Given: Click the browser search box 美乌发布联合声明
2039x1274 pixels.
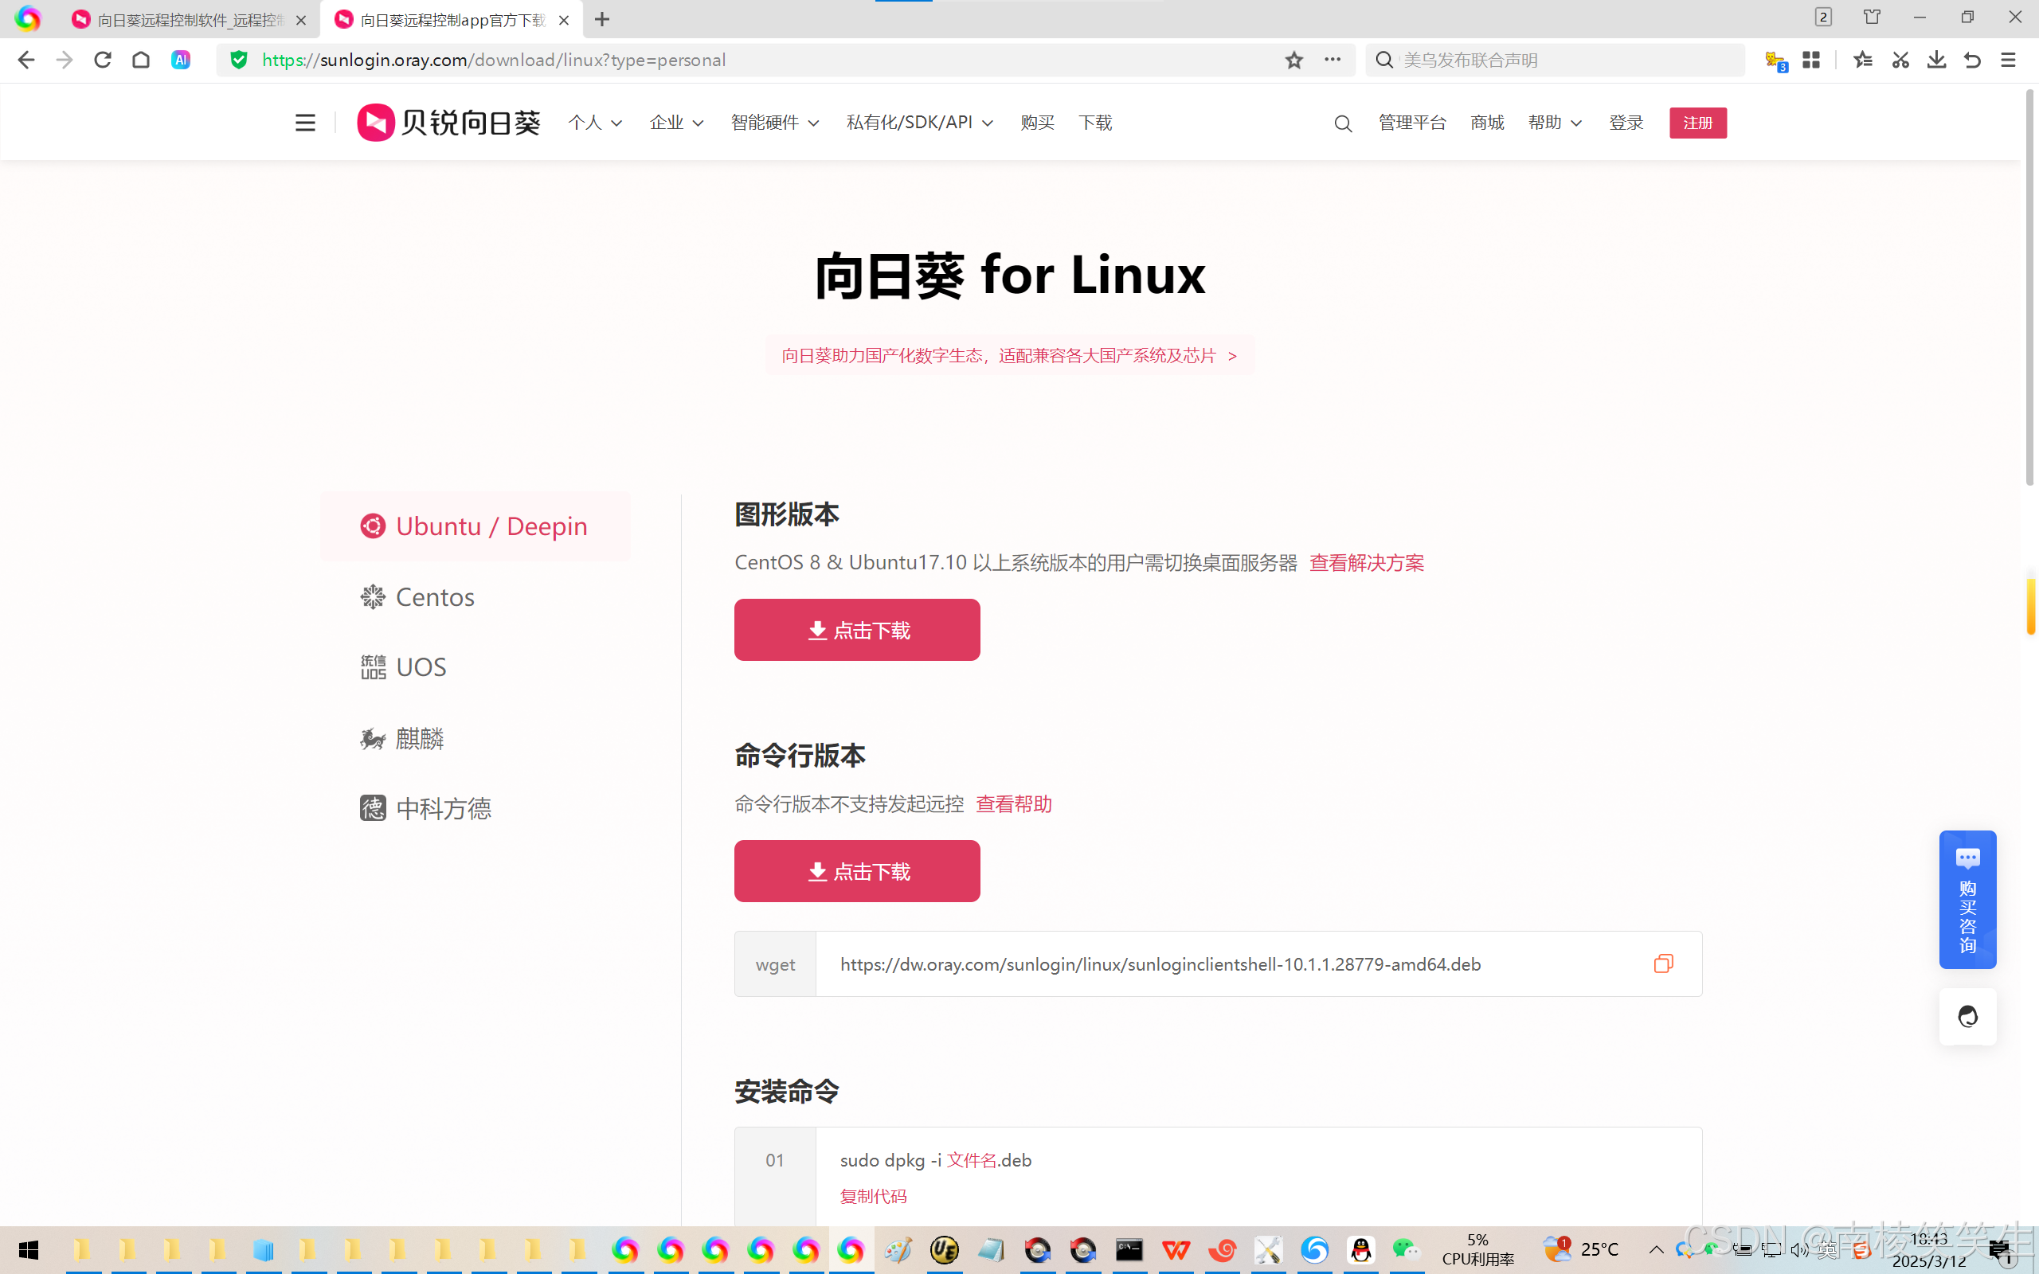Looking at the screenshot, I should tap(1555, 60).
